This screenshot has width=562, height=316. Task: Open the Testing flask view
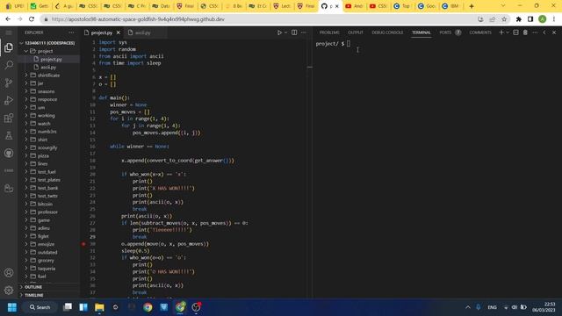pyautogui.click(x=9, y=135)
